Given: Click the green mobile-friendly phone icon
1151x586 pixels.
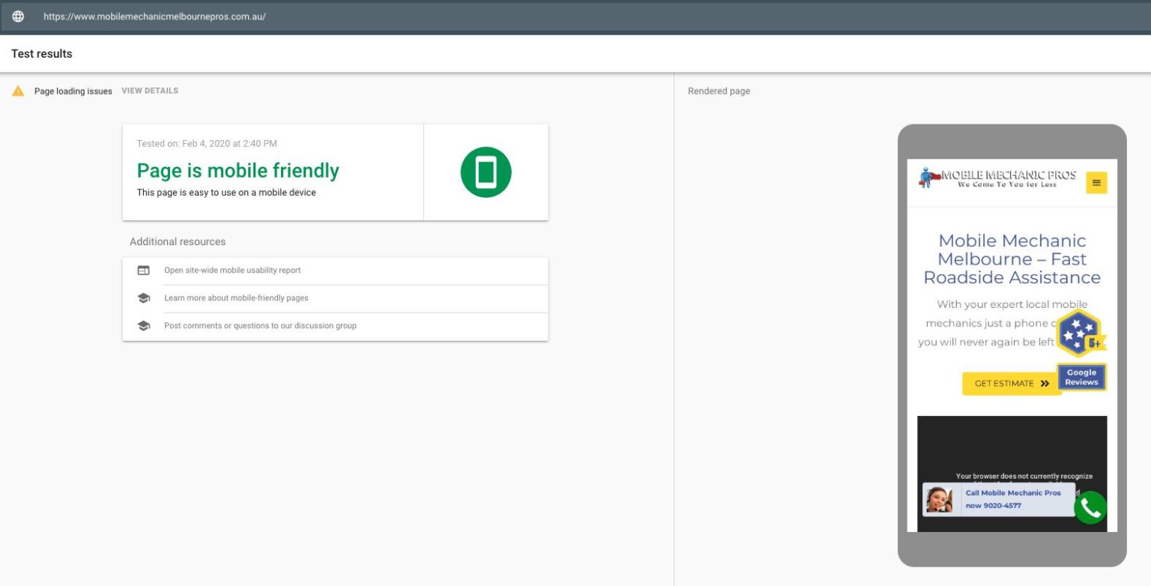Looking at the screenshot, I should point(486,172).
